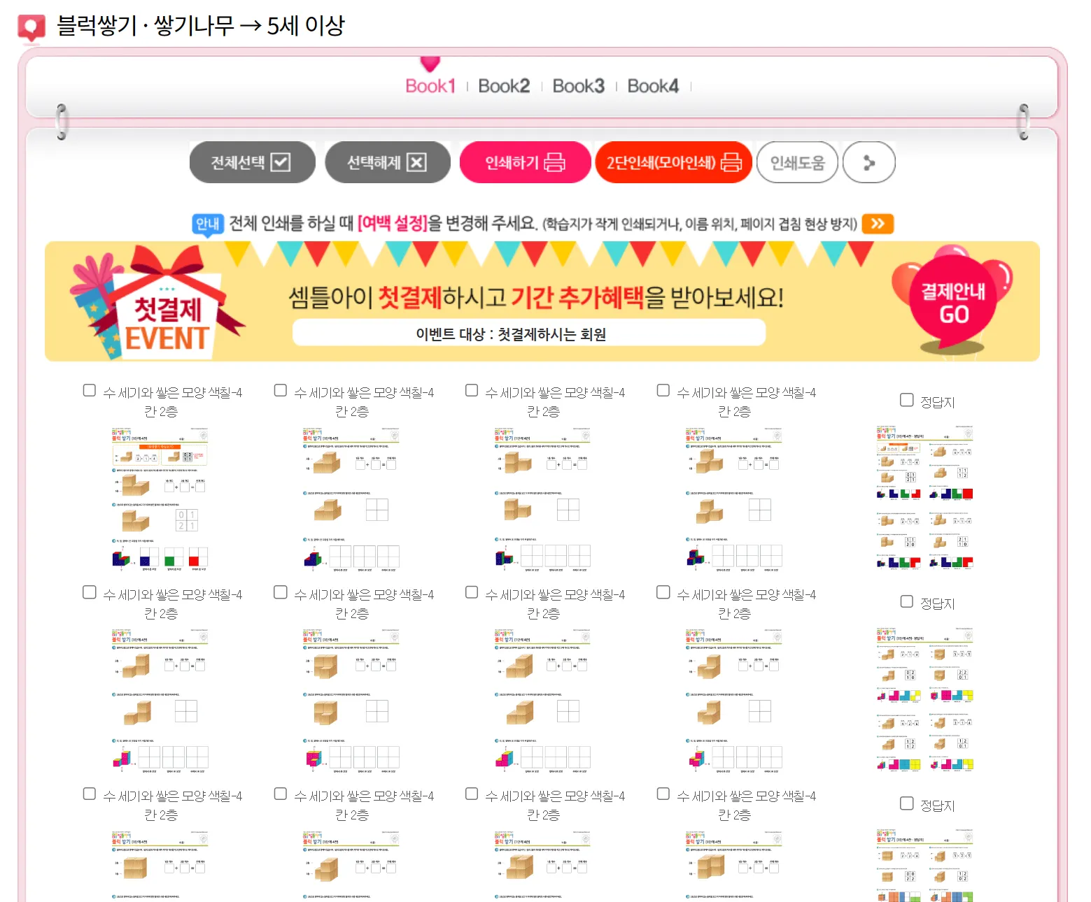Click 2단인쇄(모아인쇄) printer button
The width and height of the screenshot is (1091, 902).
(x=673, y=162)
